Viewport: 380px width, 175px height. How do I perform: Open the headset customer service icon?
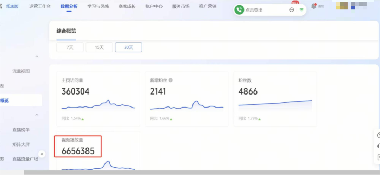tap(378, 146)
